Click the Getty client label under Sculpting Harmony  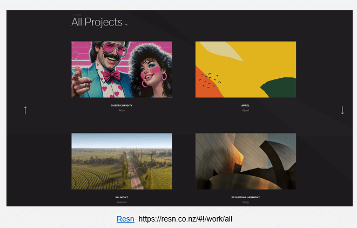pos(245,202)
